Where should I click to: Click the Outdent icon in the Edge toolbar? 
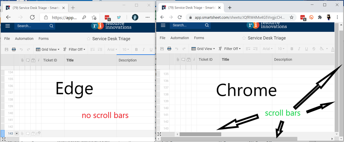coord(93,49)
